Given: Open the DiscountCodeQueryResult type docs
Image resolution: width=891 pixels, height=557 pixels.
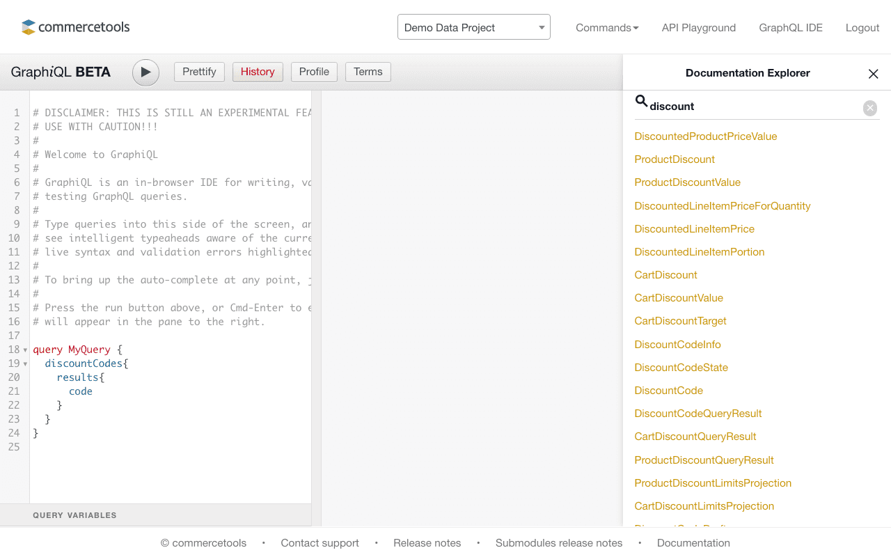Looking at the screenshot, I should pyautogui.click(x=697, y=414).
